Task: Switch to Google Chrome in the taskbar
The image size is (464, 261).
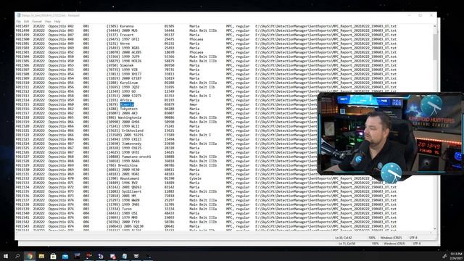Action: 30,256
